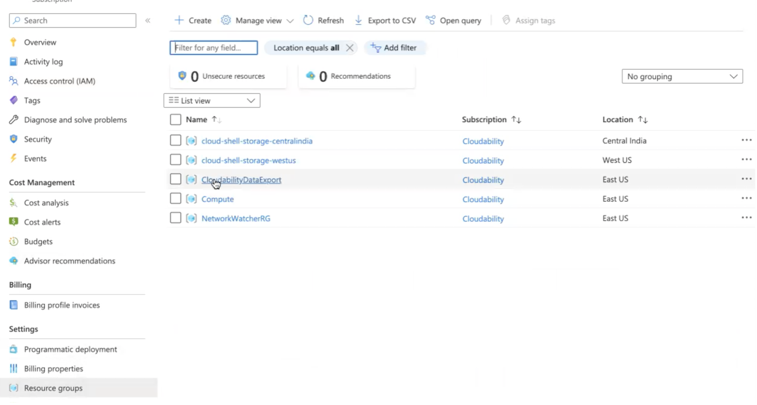Image resolution: width=757 pixels, height=405 pixels.
Task: Click the Security shield icon in sidebar
Action: (14, 139)
